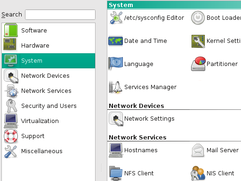The image size is (241, 181).
Task: Open the Partitioner disk icon
Action: (198, 64)
